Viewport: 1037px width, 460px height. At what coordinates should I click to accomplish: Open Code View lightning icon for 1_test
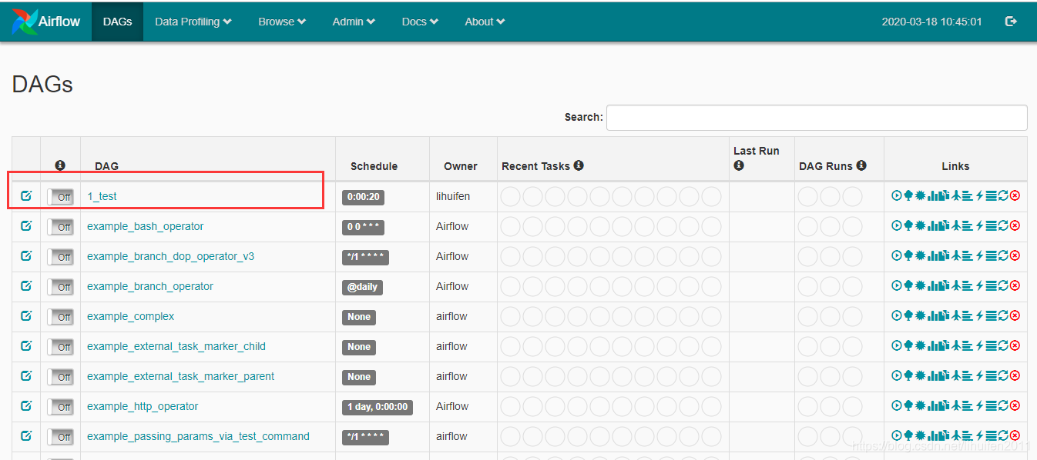click(979, 195)
